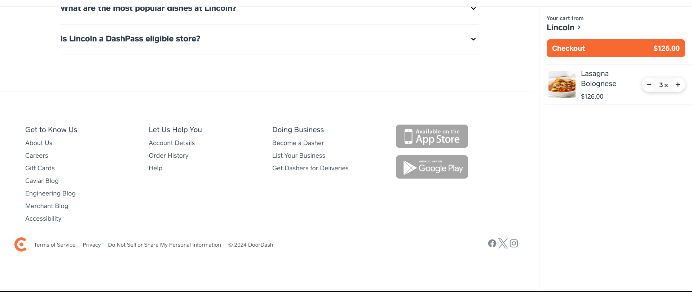Expand the most popular dishes question
Viewport: 692px width, 292px height.
click(x=473, y=9)
